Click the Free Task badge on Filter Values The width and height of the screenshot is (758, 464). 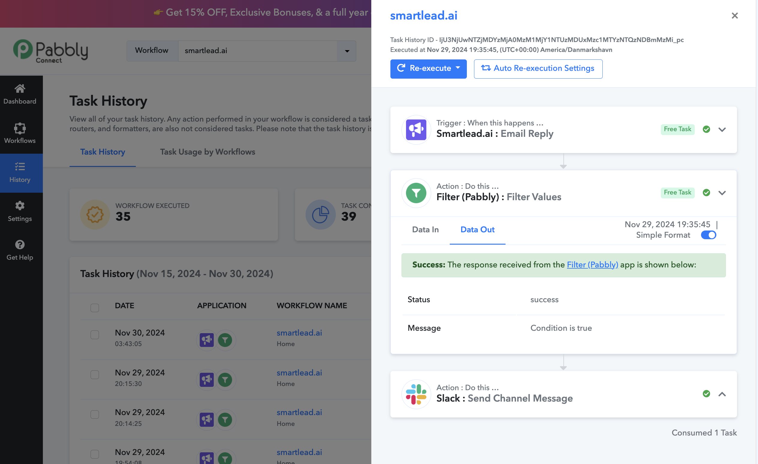(x=677, y=193)
